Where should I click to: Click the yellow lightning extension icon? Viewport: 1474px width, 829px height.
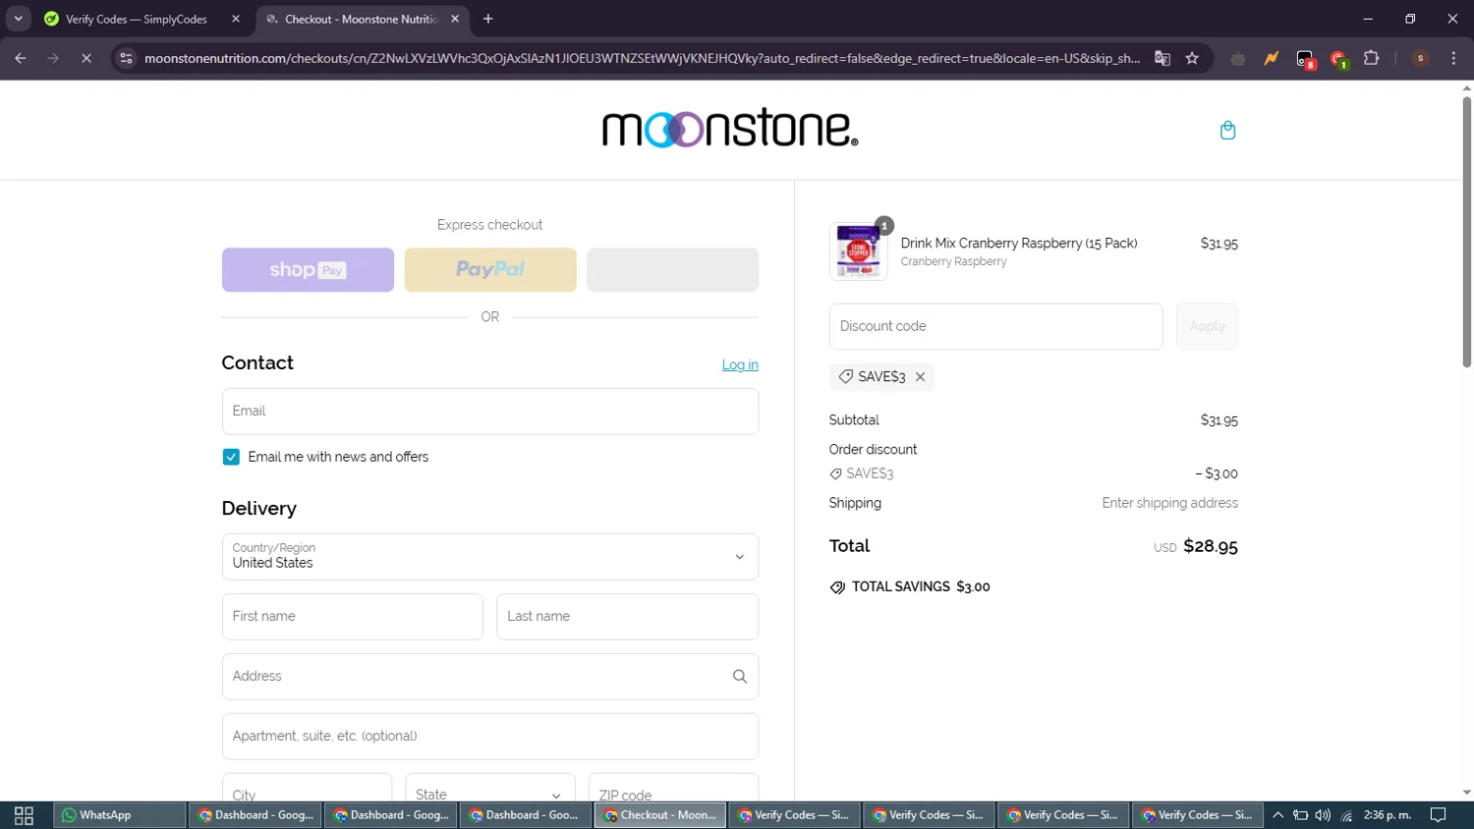1272,59
